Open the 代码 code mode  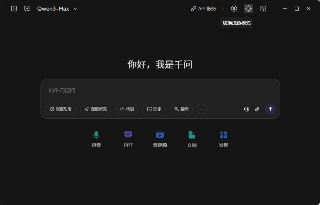tap(127, 109)
